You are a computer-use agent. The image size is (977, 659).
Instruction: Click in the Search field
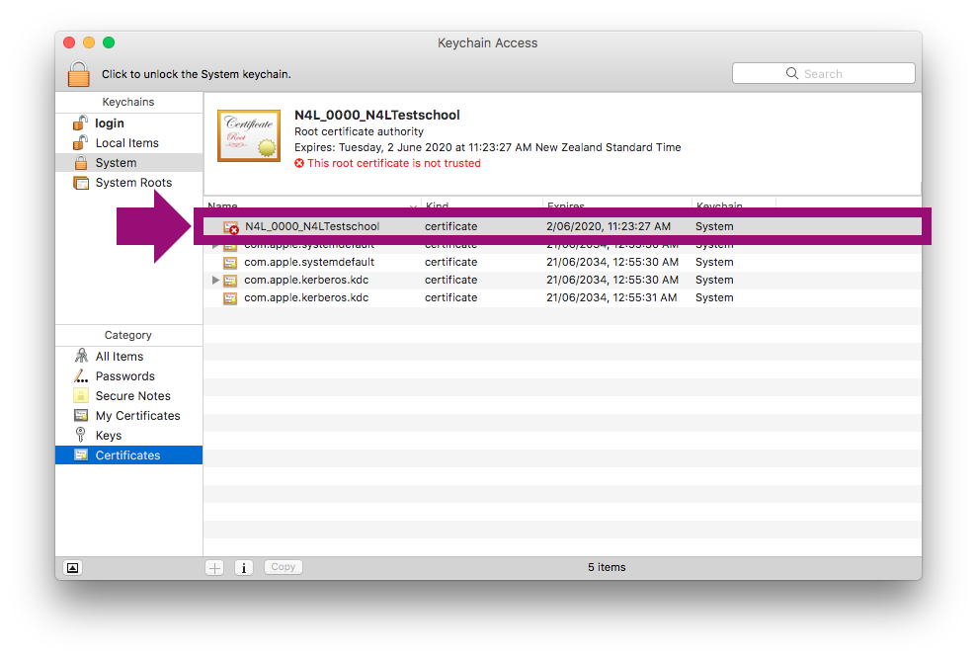click(823, 74)
